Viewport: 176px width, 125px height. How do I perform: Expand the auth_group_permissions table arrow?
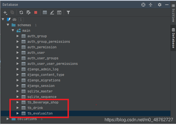(18, 41)
